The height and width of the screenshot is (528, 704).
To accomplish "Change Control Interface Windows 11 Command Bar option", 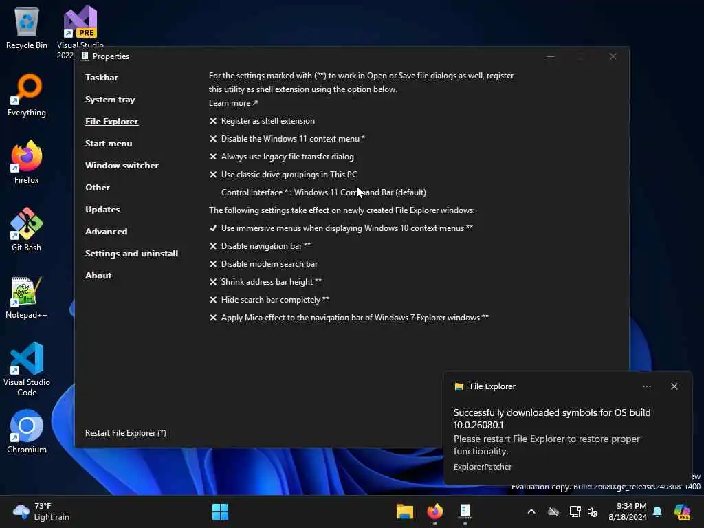I will pos(324,192).
